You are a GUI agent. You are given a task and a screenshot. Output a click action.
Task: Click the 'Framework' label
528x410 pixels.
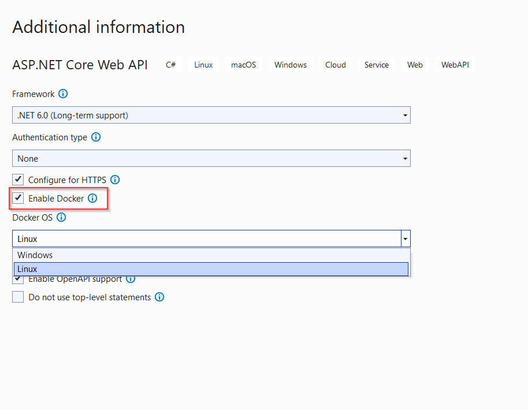tap(34, 94)
